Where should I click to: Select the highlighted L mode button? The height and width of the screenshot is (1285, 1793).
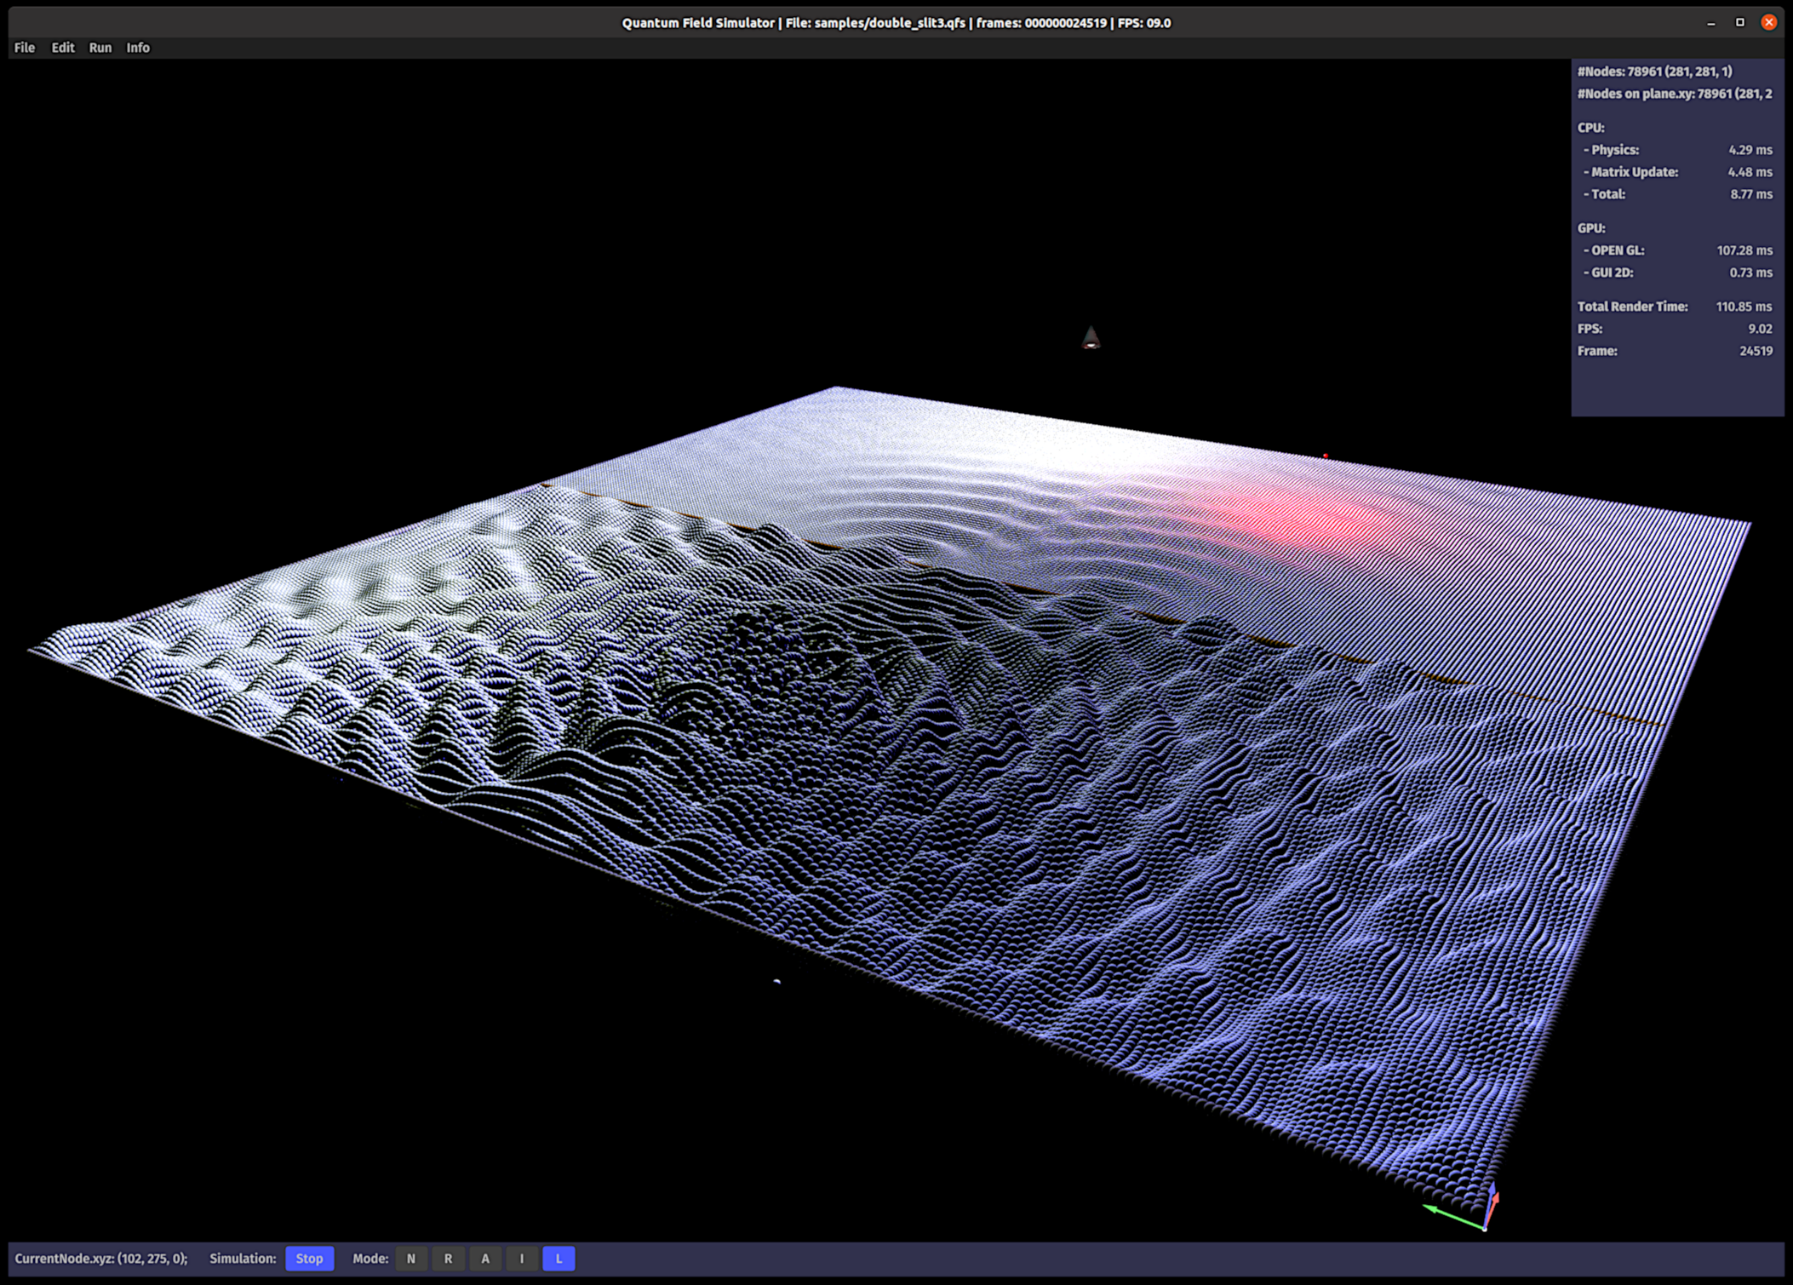(559, 1259)
